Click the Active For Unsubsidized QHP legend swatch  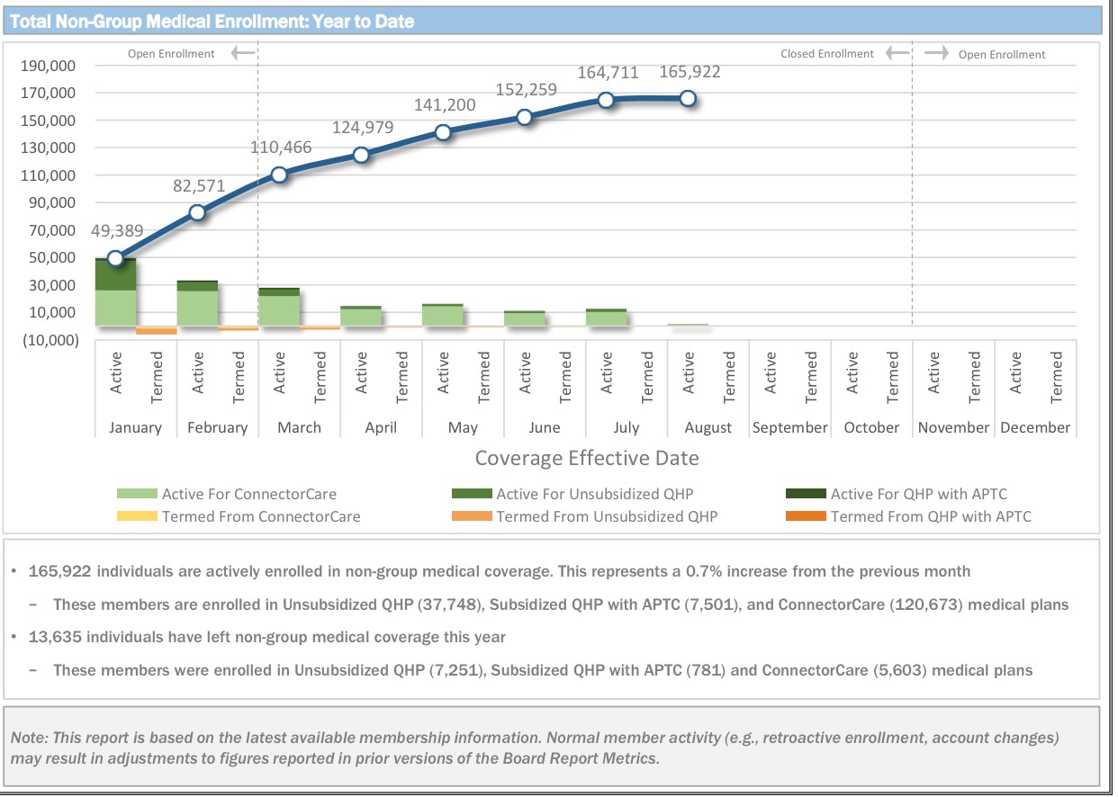pyautogui.click(x=471, y=494)
